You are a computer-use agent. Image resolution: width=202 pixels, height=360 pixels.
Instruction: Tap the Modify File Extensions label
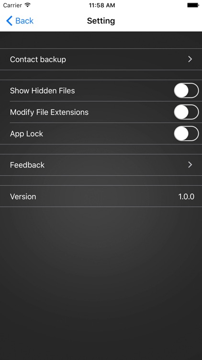pos(49,112)
